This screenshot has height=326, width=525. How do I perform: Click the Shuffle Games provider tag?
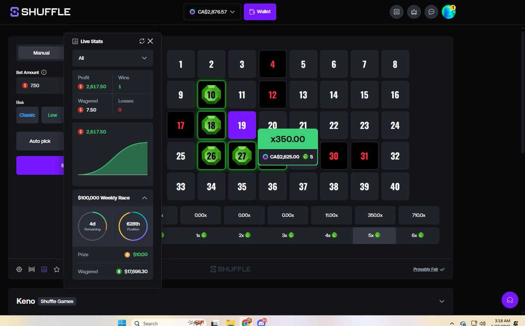click(x=57, y=301)
